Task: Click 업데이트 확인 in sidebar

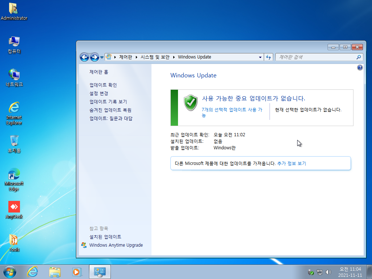Action: point(103,85)
